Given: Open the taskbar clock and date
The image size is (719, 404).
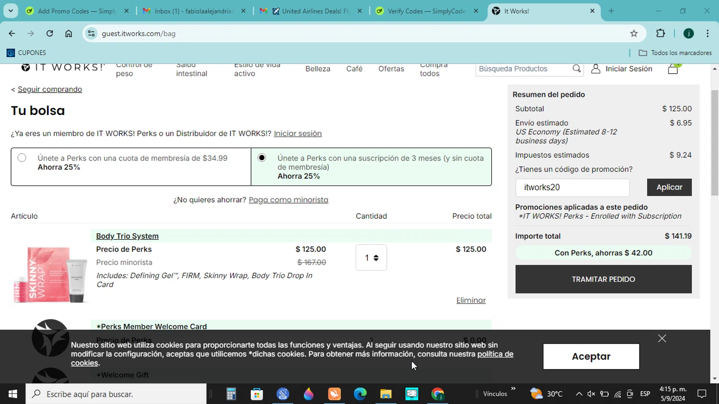Looking at the screenshot, I should click(x=673, y=394).
